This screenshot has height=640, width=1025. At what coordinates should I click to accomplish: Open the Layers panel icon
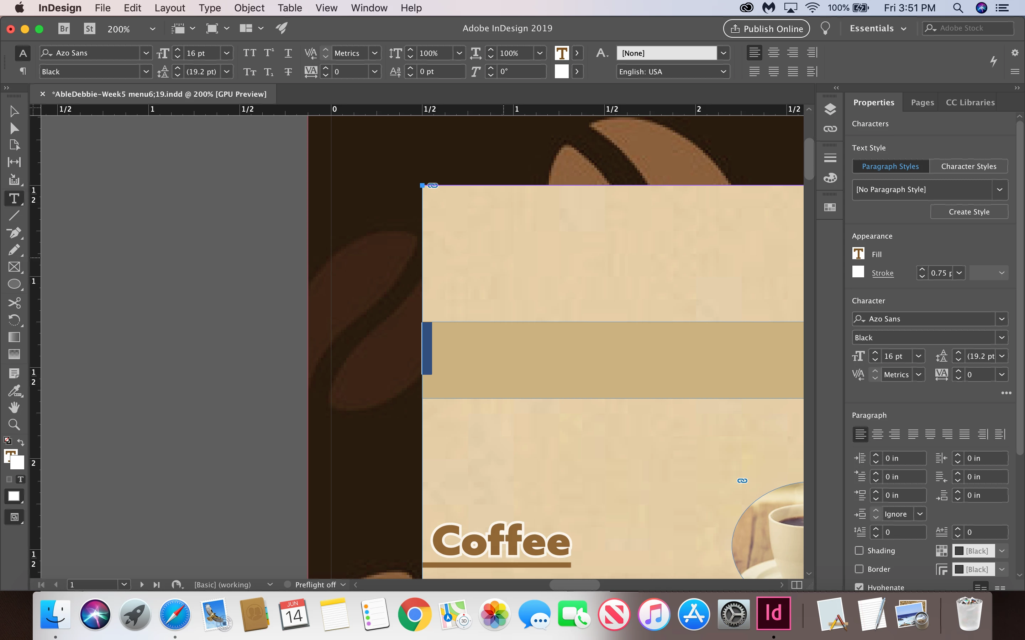pyautogui.click(x=830, y=109)
